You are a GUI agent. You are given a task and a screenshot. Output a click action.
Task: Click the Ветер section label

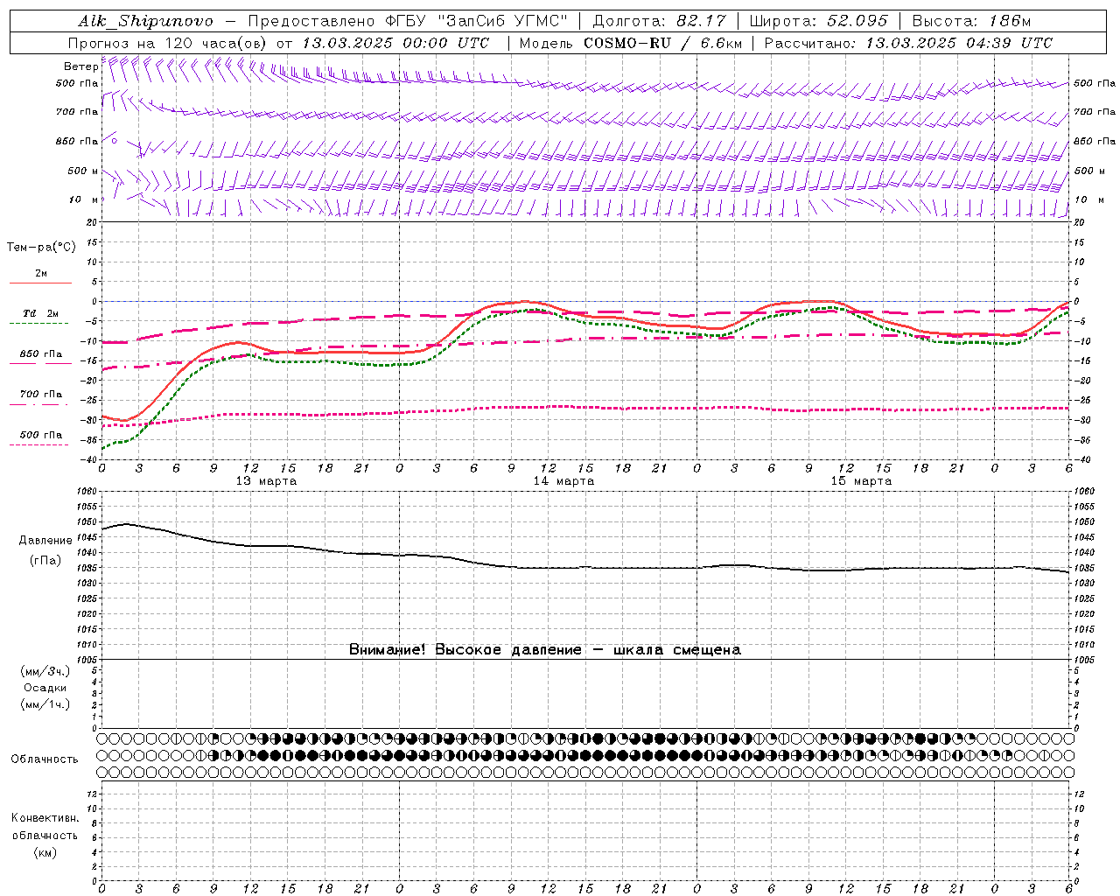[80, 66]
